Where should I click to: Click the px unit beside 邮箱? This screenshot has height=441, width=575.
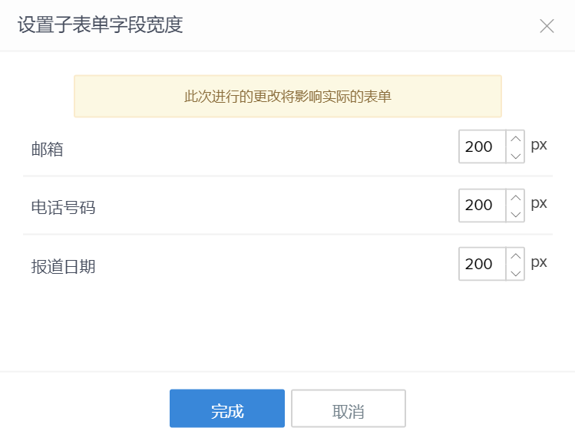coord(539,145)
